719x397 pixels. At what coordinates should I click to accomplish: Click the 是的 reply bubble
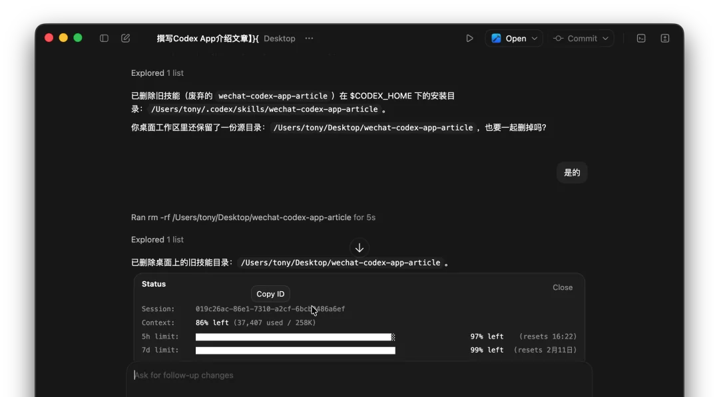pos(572,172)
